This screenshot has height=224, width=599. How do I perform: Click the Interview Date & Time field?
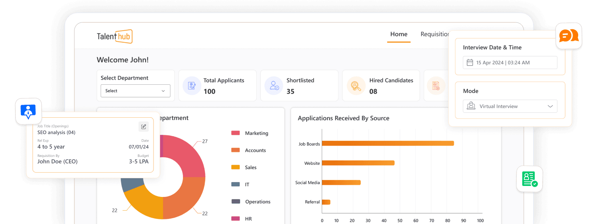tap(510, 63)
